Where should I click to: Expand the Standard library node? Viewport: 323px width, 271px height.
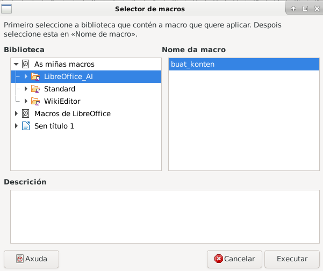(26, 89)
